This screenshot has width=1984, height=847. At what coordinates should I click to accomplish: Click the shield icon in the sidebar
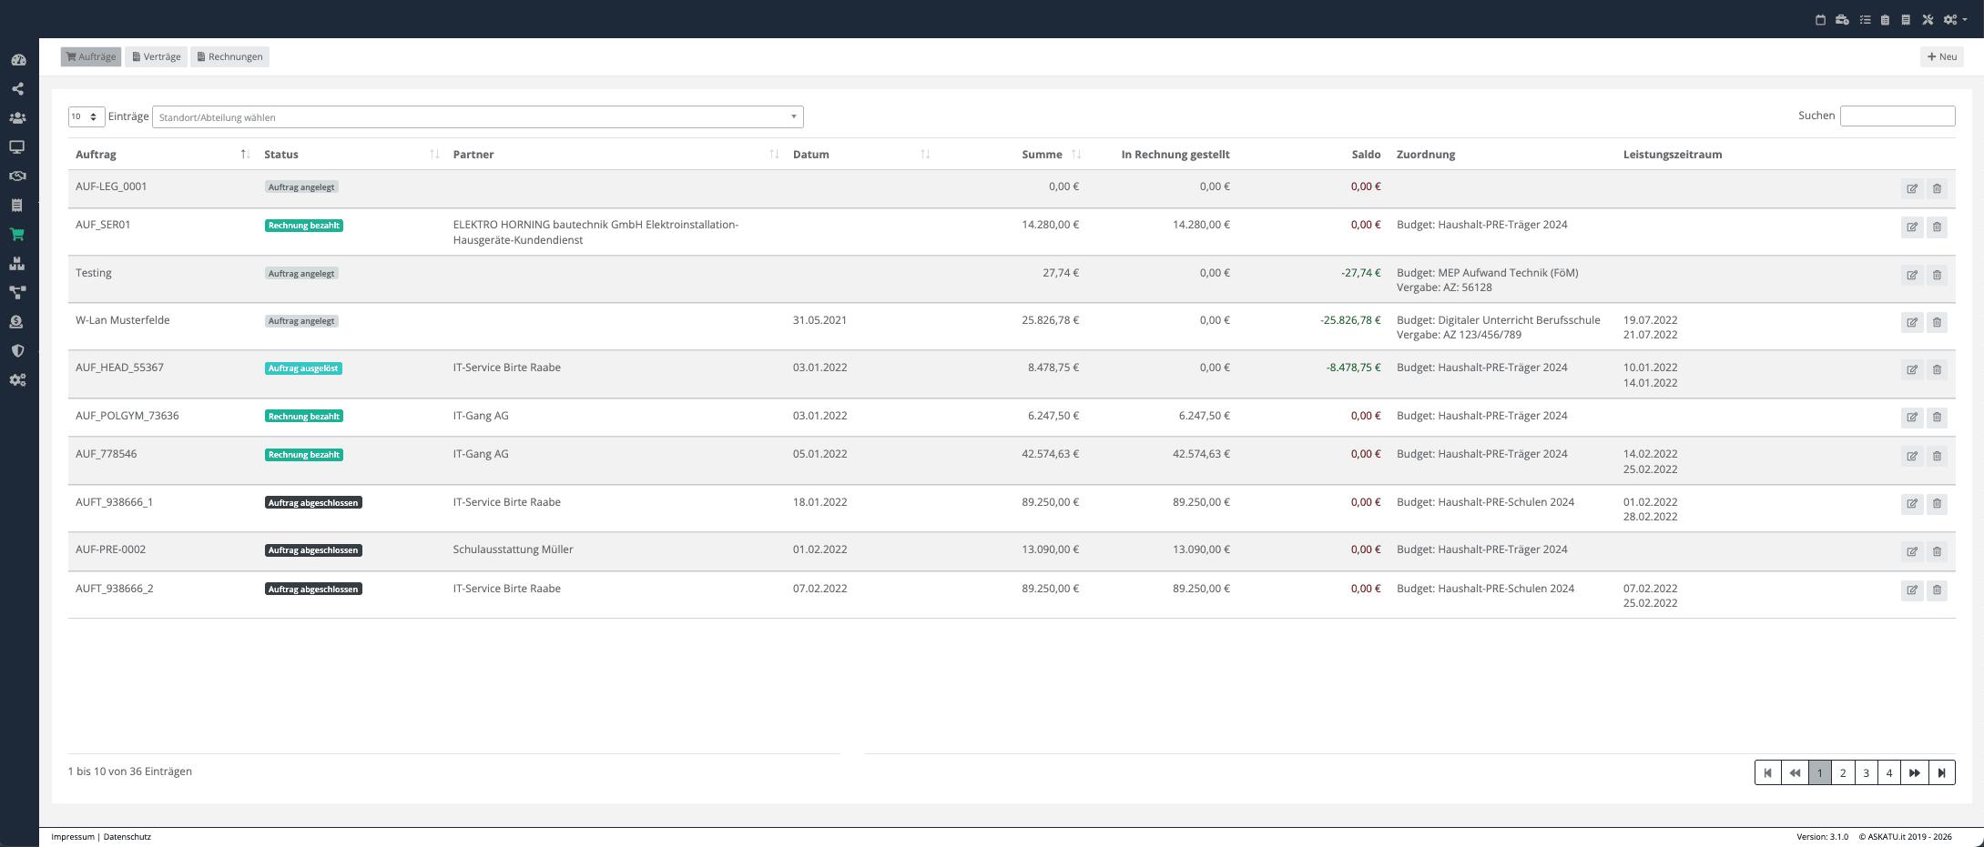17,351
